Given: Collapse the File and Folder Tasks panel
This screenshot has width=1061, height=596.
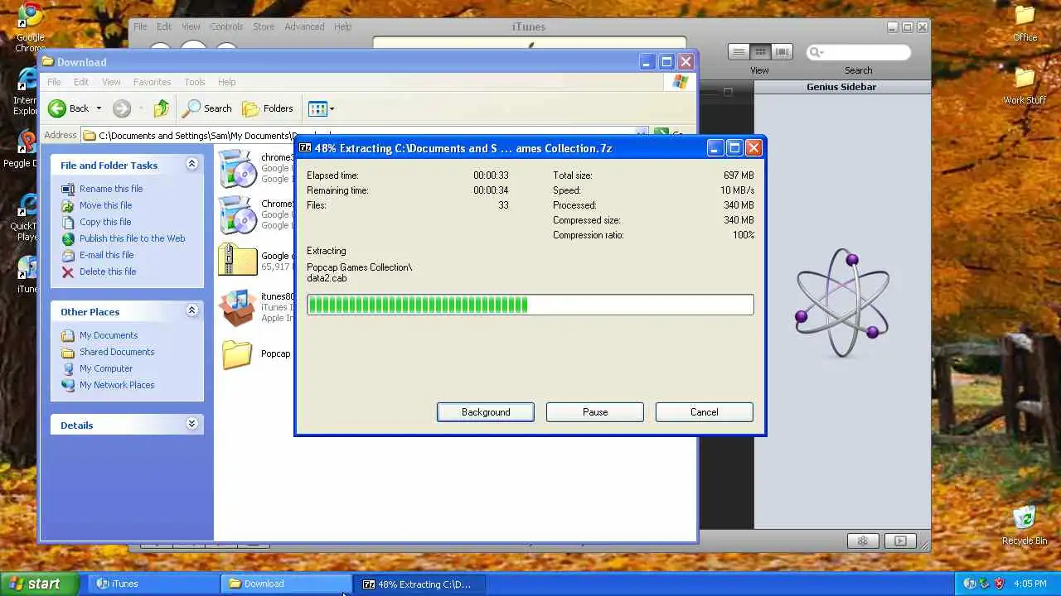Looking at the screenshot, I should [191, 164].
